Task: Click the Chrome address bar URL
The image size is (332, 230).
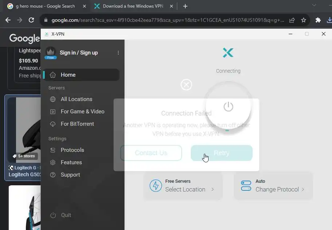Action: coord(168,20)
